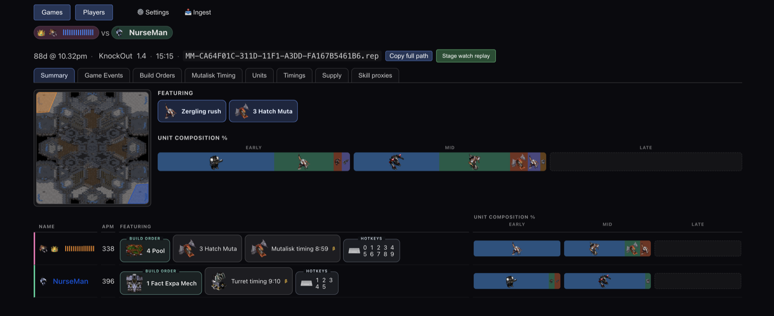Click the orange segment of the main mid composition bar
774x316 pixels.
pos(519,162)
